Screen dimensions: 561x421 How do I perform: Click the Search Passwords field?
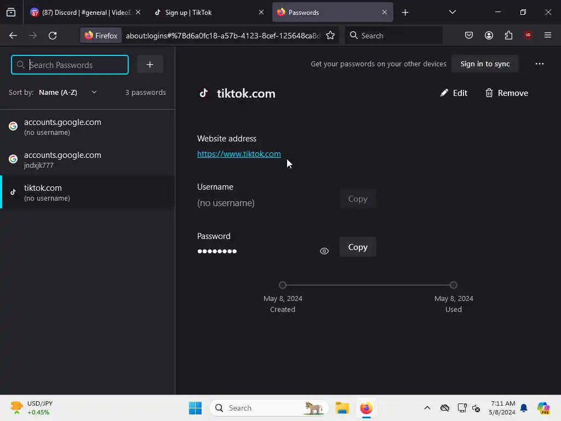(70, 65)
